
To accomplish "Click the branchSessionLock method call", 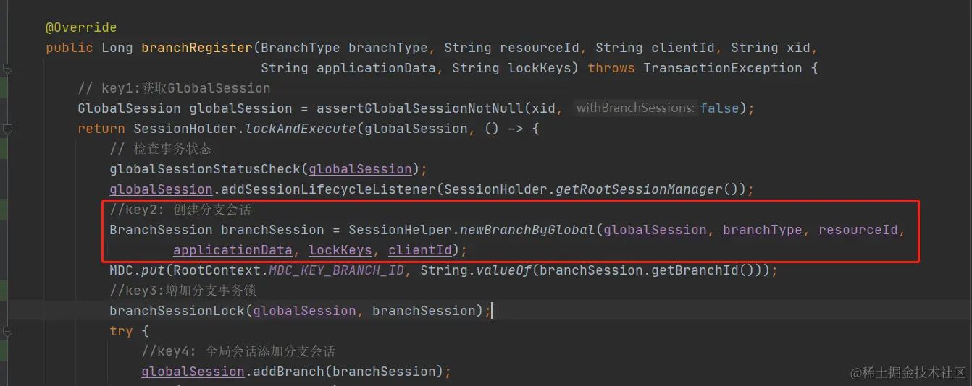I will click(x=177, y=311).
